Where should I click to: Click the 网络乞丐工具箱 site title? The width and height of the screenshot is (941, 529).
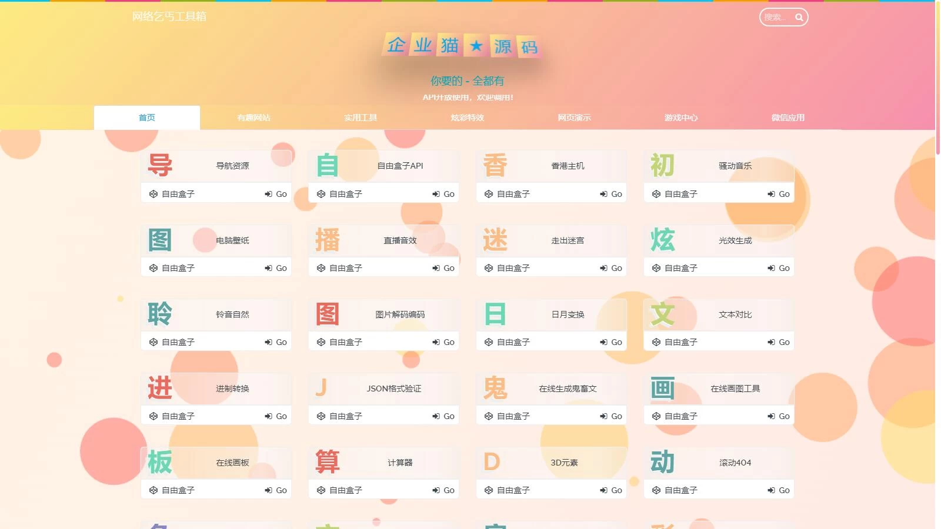click(171, 16)
